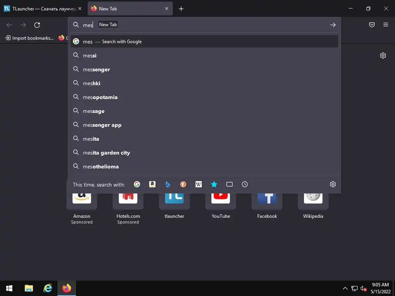Image resolution: width=395 pixels, height=296 pixels.
Task: Launch Internet Explorer from the taskbar
Action: 47,288
